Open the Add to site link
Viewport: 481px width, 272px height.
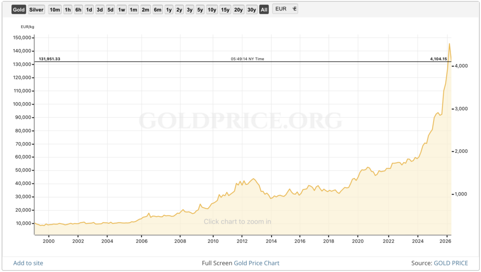coord(28,263)
